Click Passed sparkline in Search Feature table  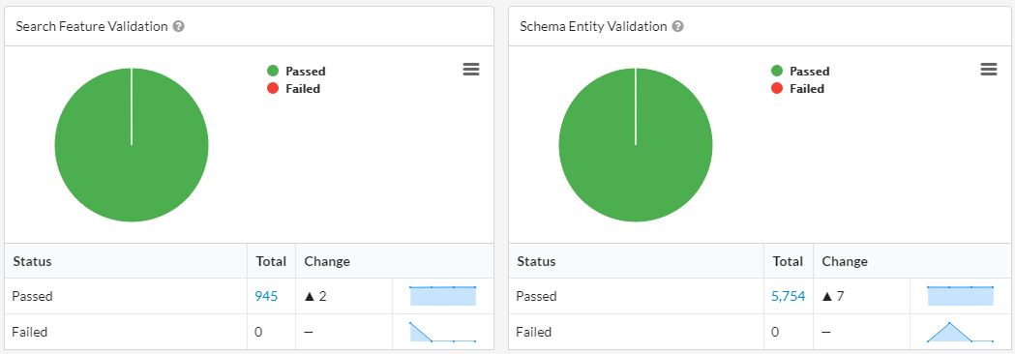tap(443, 296)
